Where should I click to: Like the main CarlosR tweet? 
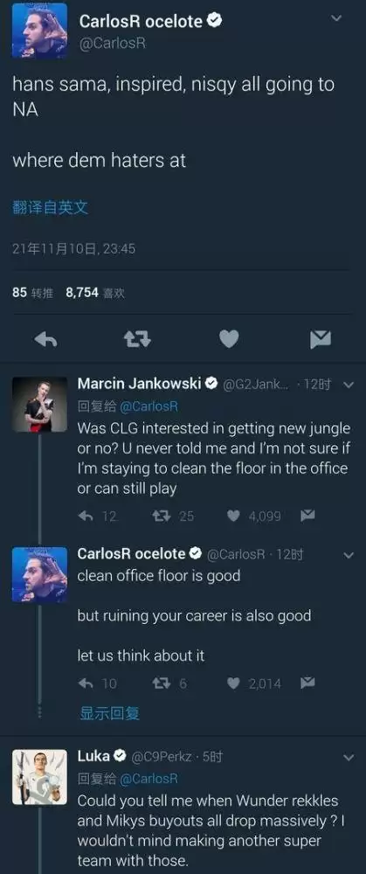tap(228, 339)
